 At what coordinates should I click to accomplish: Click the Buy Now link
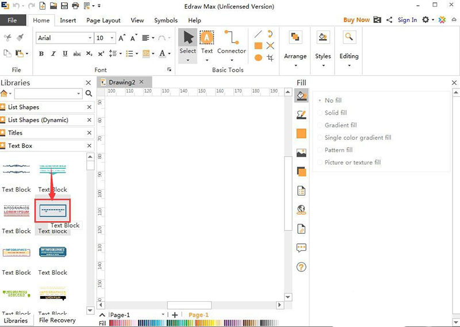tap(356, 20)
